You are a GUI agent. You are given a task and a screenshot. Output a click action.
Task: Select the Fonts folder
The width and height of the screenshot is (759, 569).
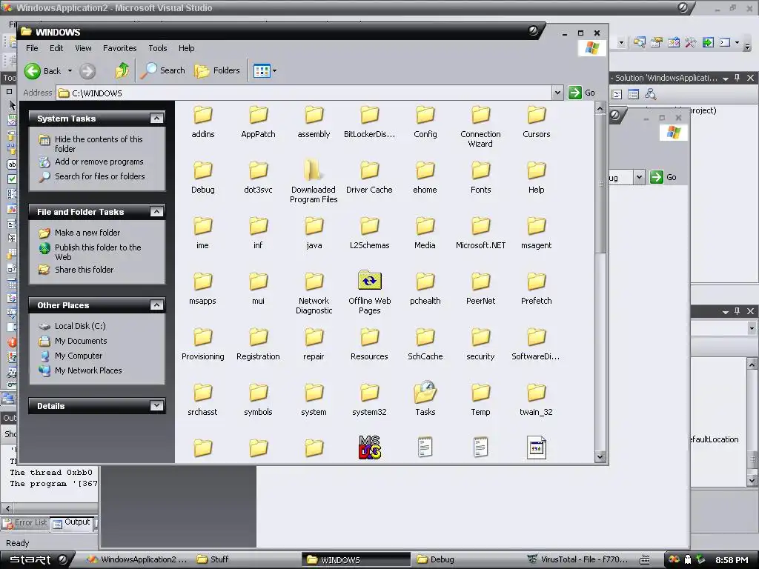point(480,178)
